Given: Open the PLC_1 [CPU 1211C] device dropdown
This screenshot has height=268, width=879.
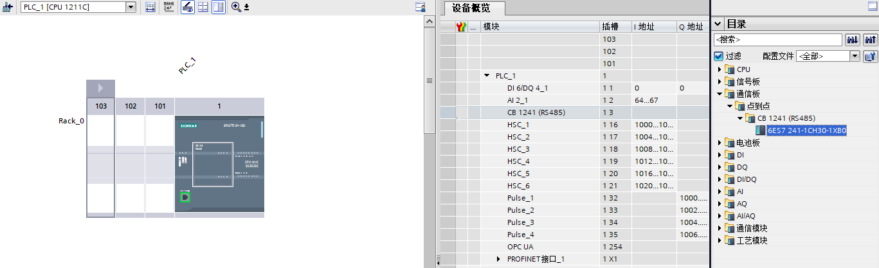Looking at the screenshot, I should [131, 7].
